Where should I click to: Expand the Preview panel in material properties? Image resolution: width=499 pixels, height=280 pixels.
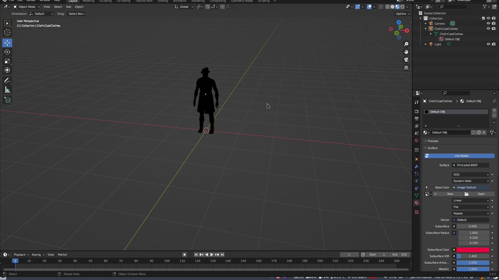433,141
